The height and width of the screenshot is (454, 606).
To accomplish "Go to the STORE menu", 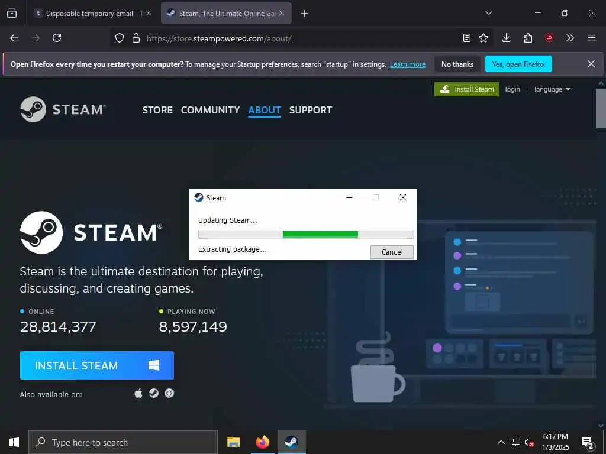I will [157, 110].
